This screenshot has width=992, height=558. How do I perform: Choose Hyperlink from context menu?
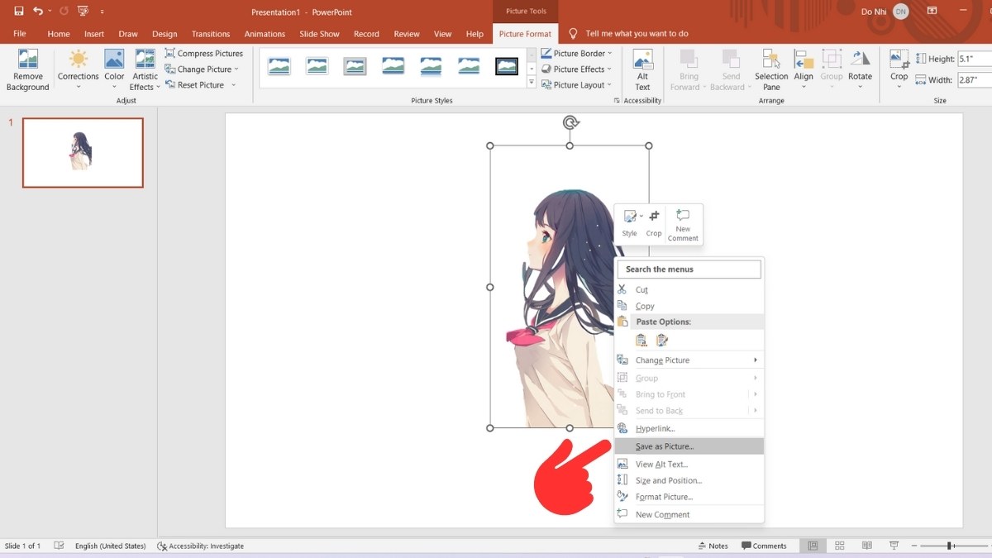[x=689, y=428]
